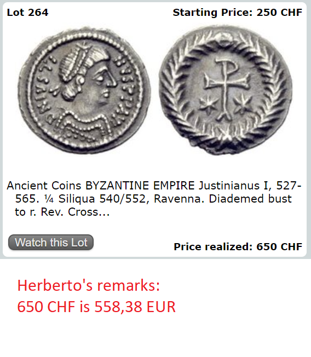Click the Watch this Lot button
This screenshot has width=311, height=357.
[x=51, y=242]
